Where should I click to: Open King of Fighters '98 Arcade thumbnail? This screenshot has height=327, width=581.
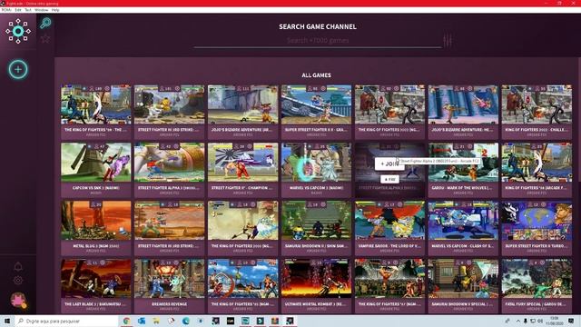point(537,163)
